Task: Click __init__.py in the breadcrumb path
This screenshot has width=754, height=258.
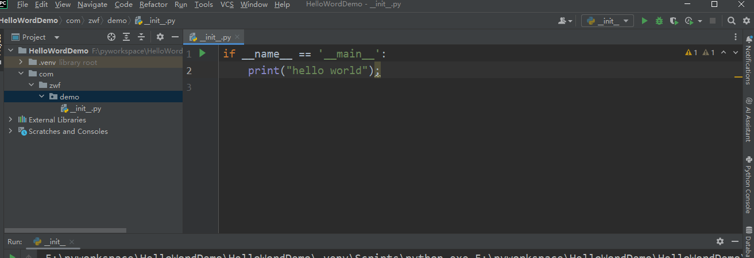Action: (155, 21)
